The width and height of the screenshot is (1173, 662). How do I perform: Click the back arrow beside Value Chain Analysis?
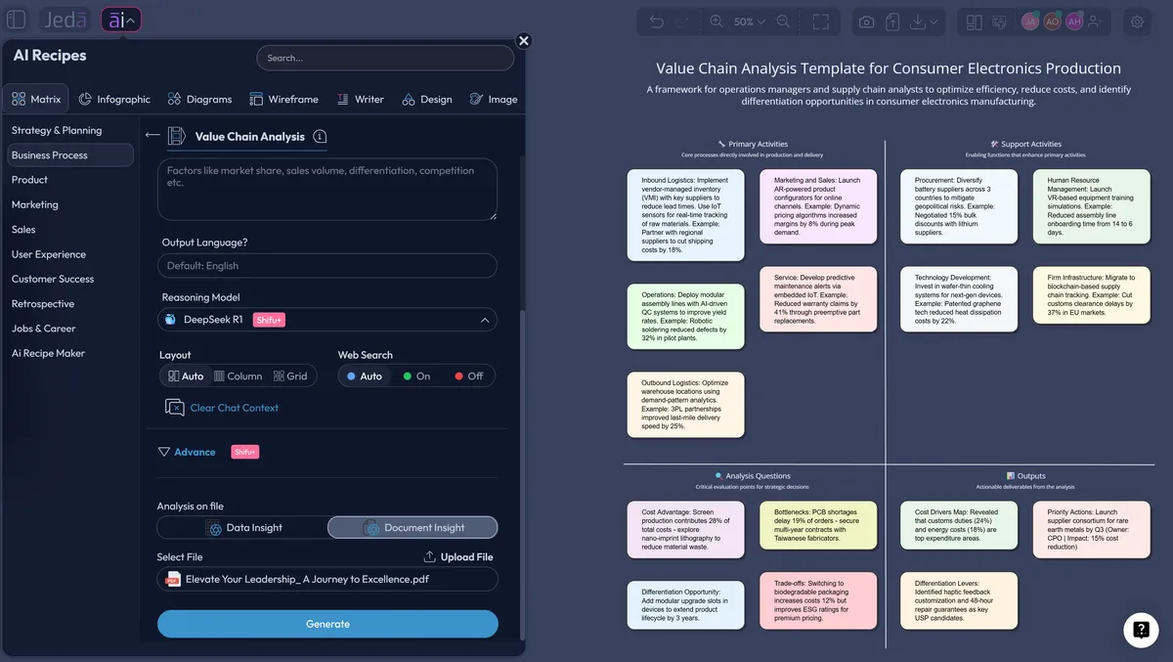click(152, 136)
